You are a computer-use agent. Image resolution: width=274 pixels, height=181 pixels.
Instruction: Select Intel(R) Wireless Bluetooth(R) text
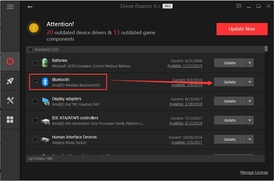(x=76, y=85)
